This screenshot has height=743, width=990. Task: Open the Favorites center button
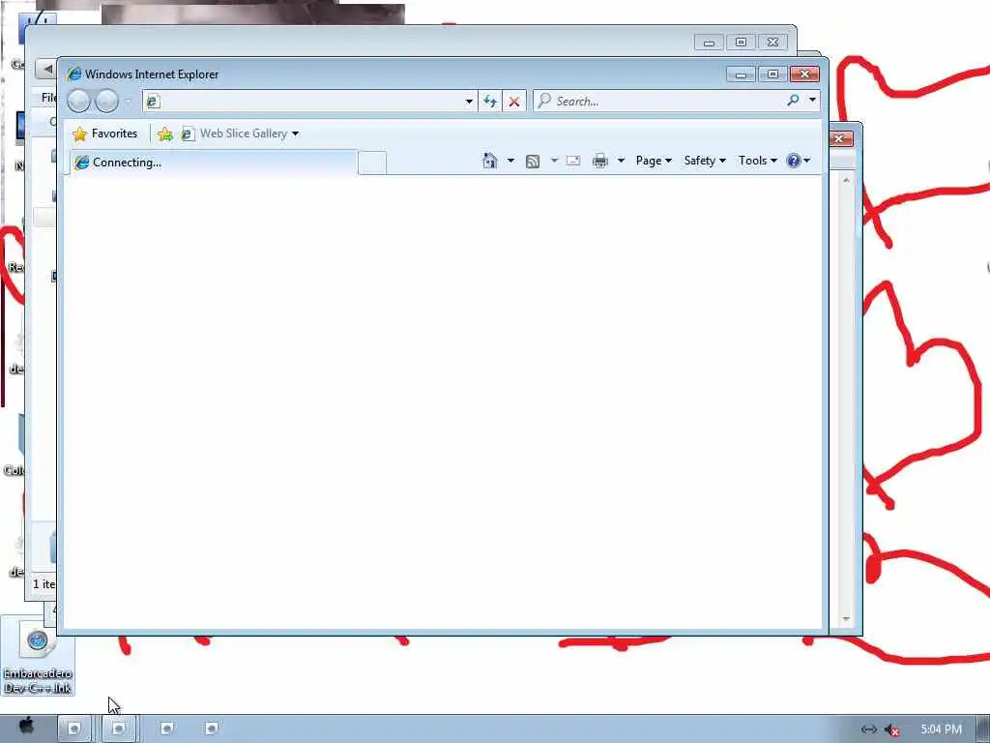104,134
